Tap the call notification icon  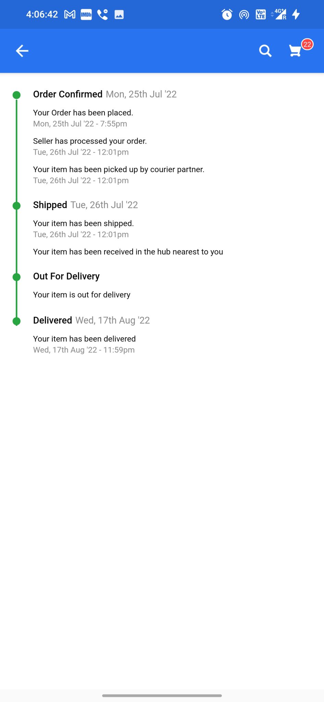coord(103,14)
